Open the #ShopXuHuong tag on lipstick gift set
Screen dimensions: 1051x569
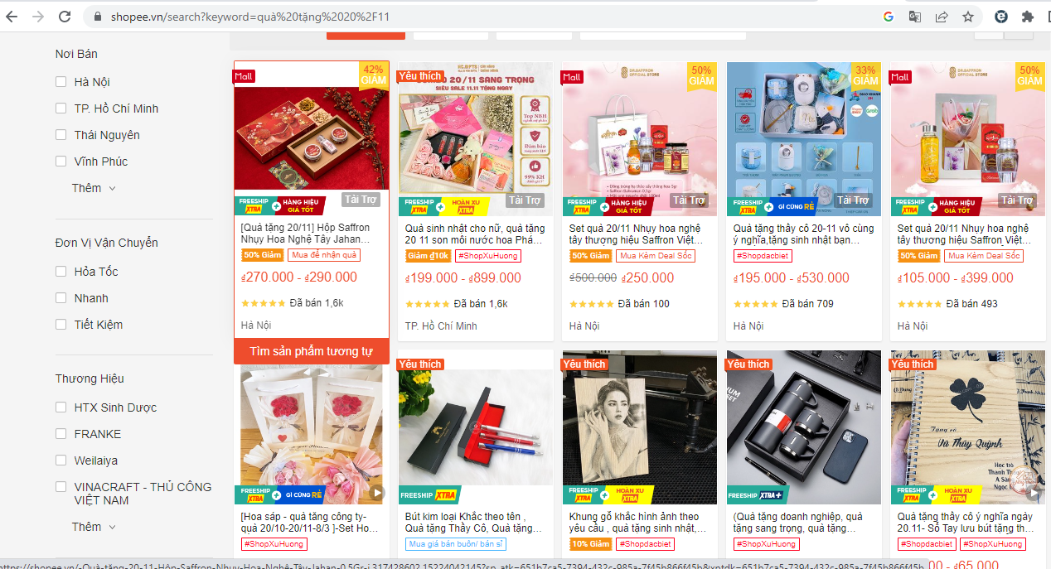coord(489,256)
